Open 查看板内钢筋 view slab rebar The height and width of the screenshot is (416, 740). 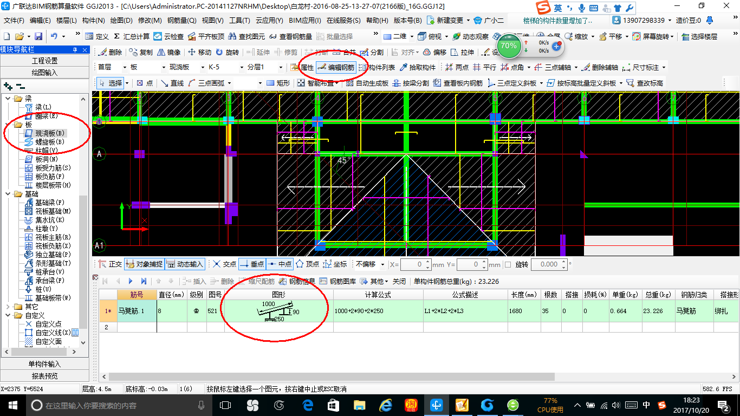click(458, 83)
